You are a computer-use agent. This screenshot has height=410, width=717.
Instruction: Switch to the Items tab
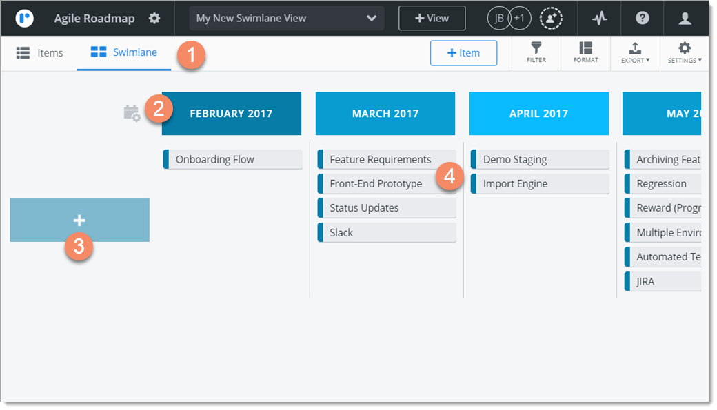tap(40, 52)
